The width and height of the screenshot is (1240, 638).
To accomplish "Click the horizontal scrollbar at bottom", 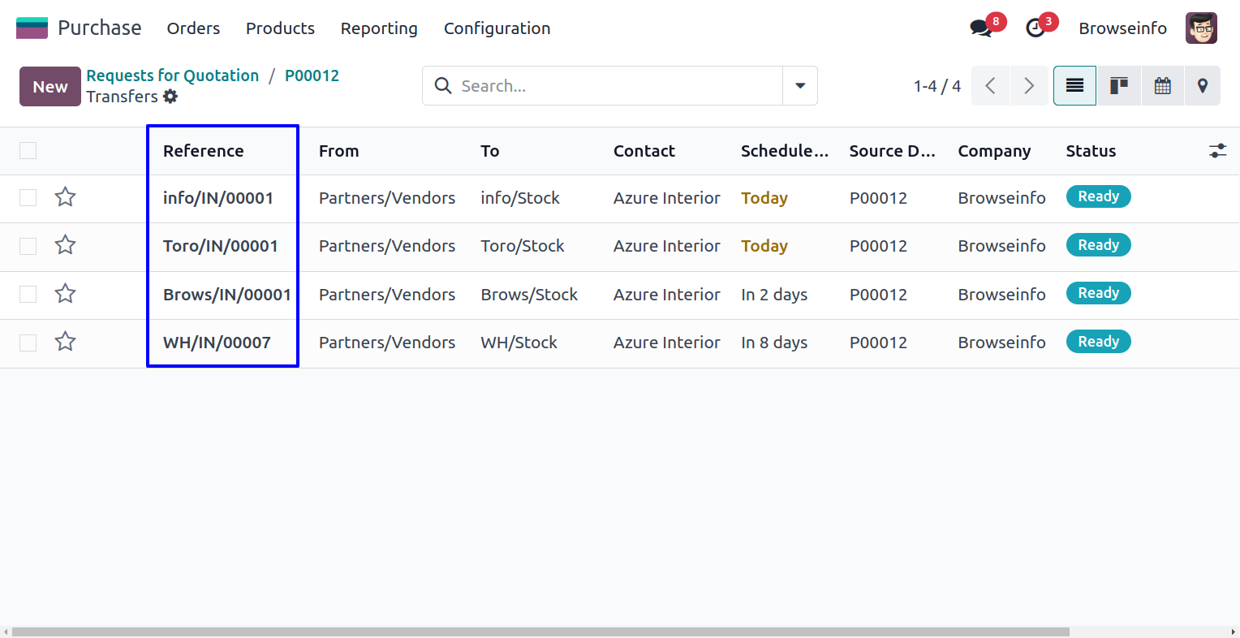I will (540, 632).
